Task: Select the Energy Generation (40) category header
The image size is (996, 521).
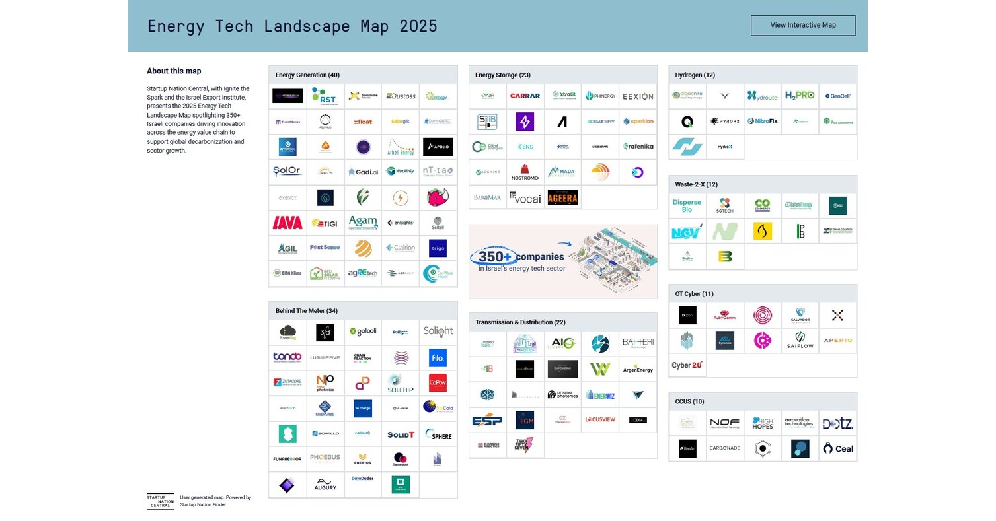Action: [307, 75]
